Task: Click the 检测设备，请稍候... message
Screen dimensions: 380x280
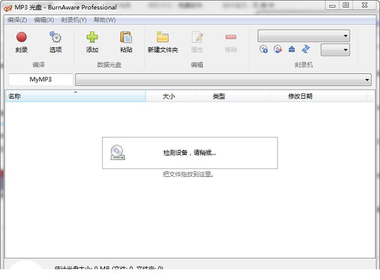Action: tap(190, 153)
